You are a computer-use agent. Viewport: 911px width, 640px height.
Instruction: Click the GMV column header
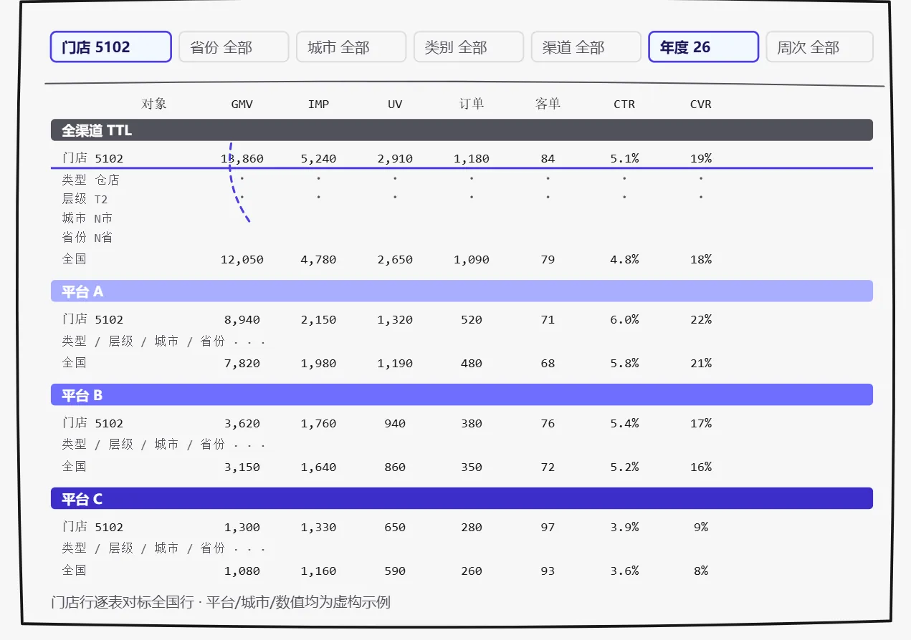click(x=242, y=105)
